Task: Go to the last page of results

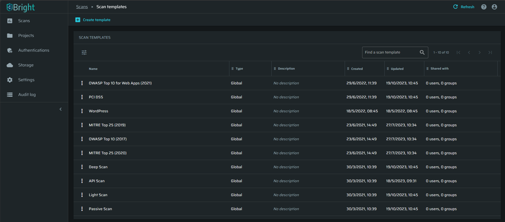Action: [x=490, y=52]
